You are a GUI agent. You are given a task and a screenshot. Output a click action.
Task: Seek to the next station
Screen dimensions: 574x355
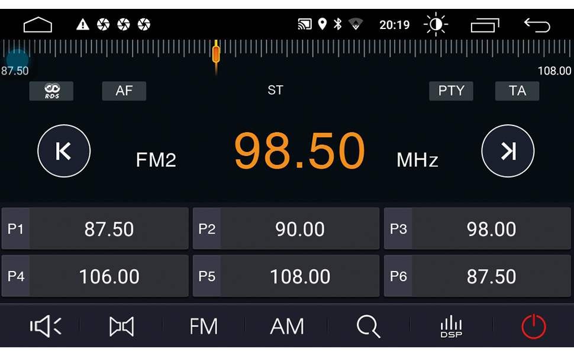[x=508, y=151]
